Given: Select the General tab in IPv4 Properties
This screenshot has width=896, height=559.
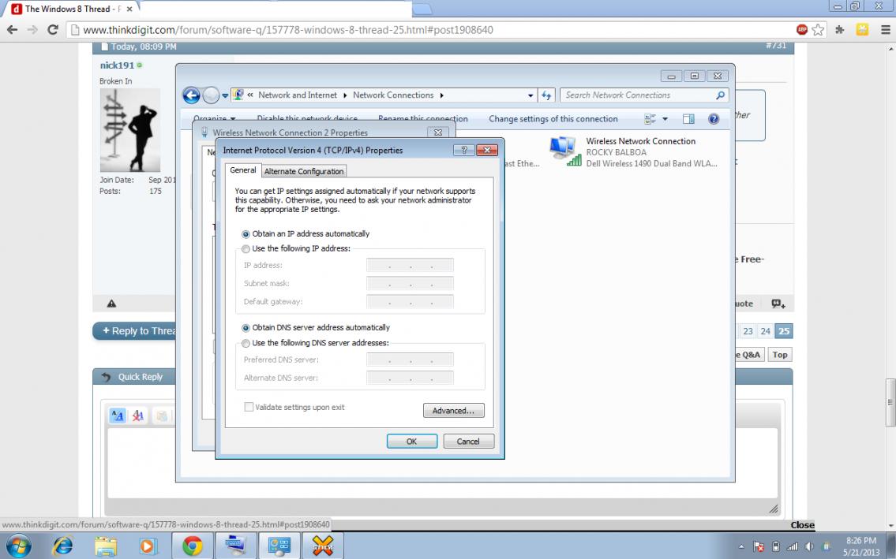Looking at the screenshot, I should tap(242, 170).
